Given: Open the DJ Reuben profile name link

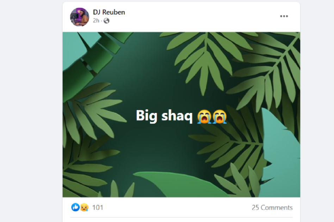Looking at the screenshot, I should point(109,12).
